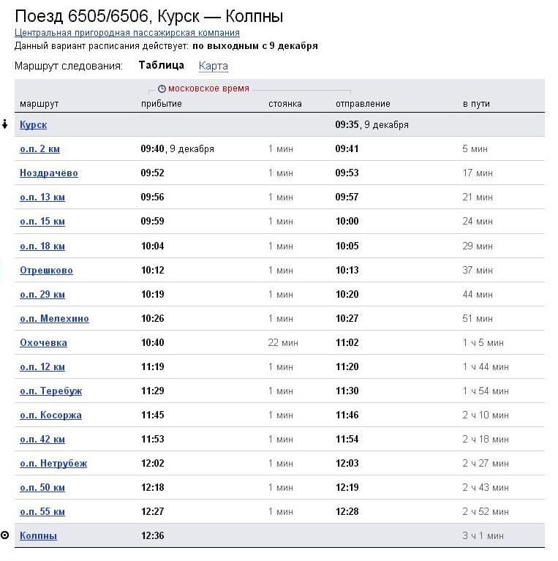The image size is (558, 561).
Task: Select the о.п. Мелехино stop link
Action: (54, 319)
